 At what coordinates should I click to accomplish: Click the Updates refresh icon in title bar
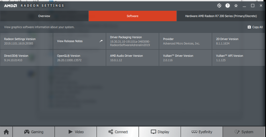(x=219, y=6)
